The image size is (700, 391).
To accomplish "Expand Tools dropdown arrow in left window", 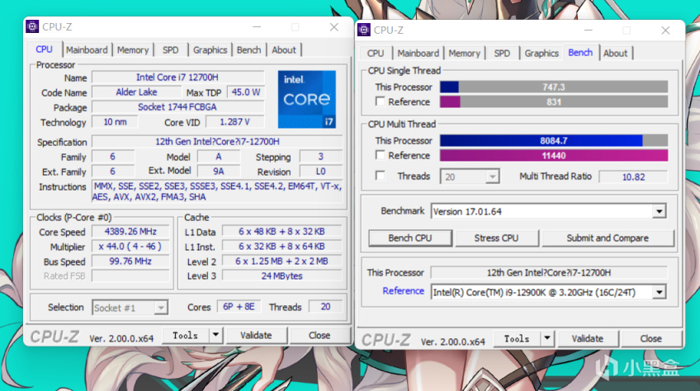I will click(215, 335).
